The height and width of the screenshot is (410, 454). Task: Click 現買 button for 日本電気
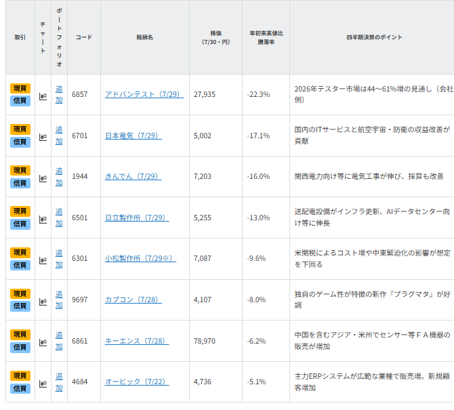(20, 129)
